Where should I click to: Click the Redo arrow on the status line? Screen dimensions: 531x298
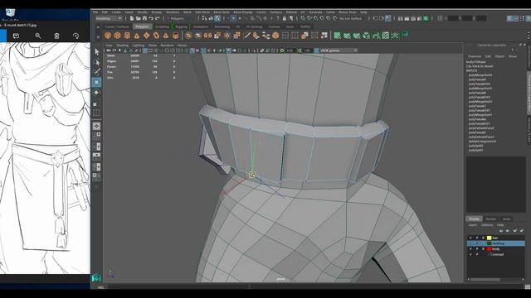(157, 18)
